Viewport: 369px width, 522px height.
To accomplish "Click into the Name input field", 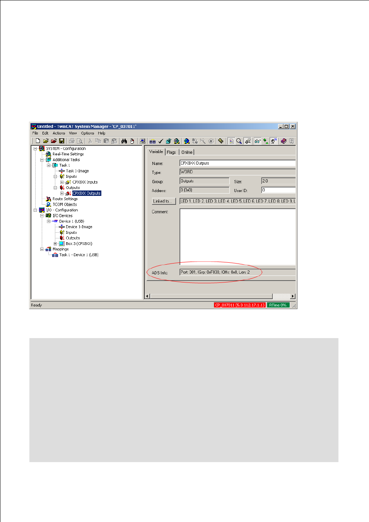I will 237,163.
